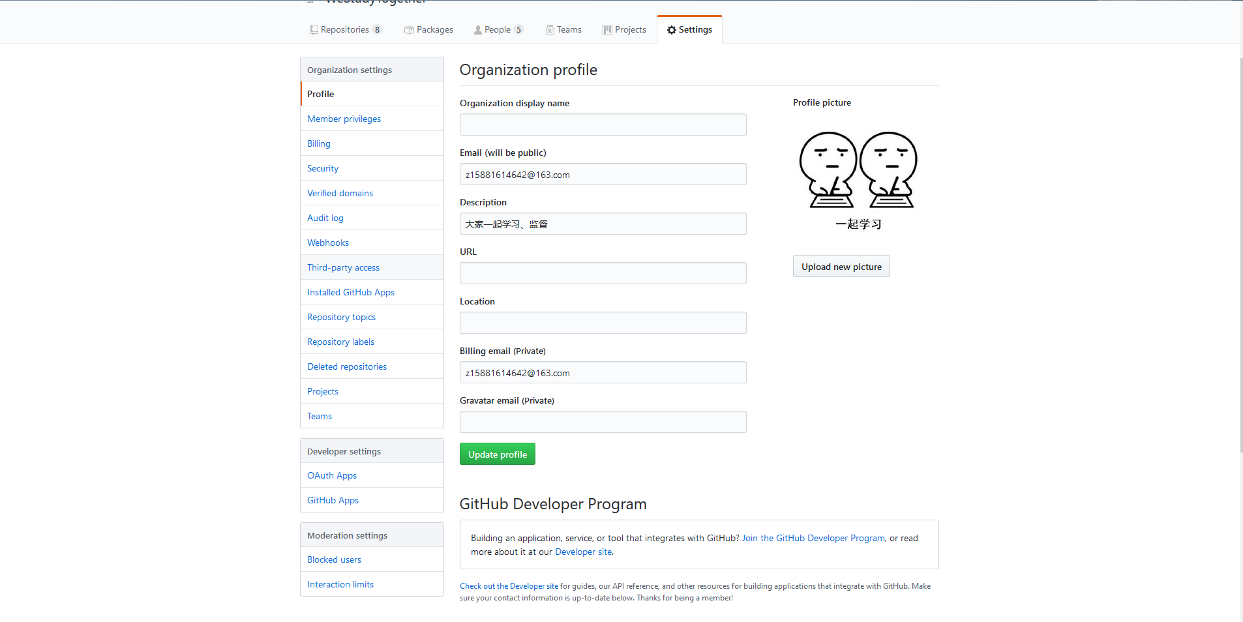
Task: Open Interaction limits settings
Action: 372,584
